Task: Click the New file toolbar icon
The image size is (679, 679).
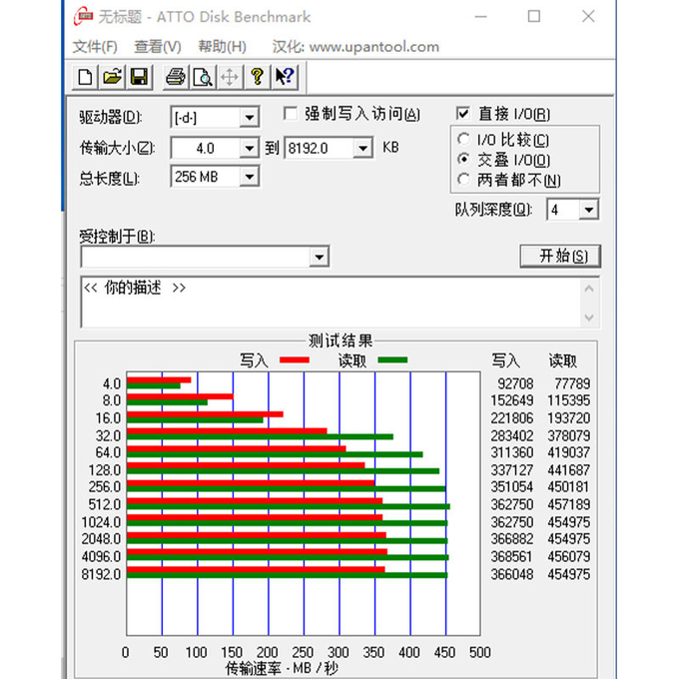Action: [x=86, y=77]
